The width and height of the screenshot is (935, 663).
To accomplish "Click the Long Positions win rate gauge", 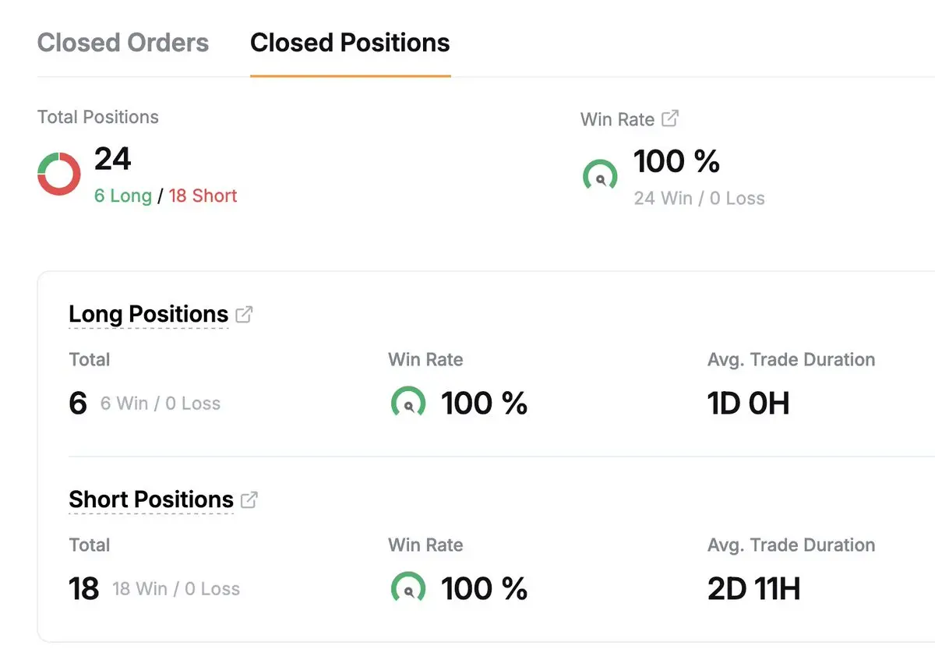I will (x=408, y=404).
